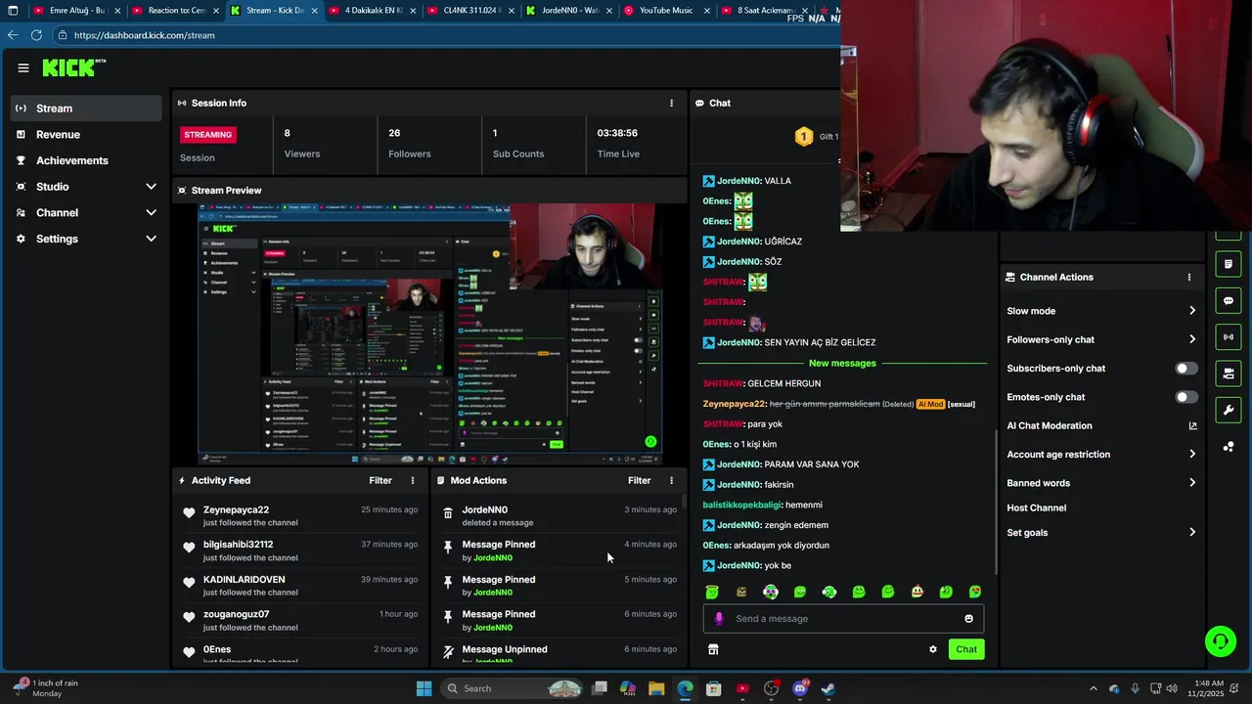Open the emoji picker in chat input
Screen dimensions: 1252x704
point(968,618)
